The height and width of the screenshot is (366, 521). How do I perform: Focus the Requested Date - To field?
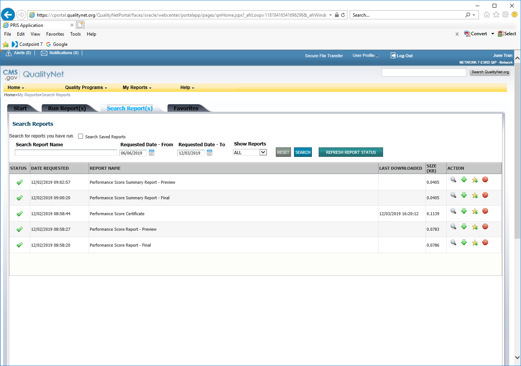point(191,153)
